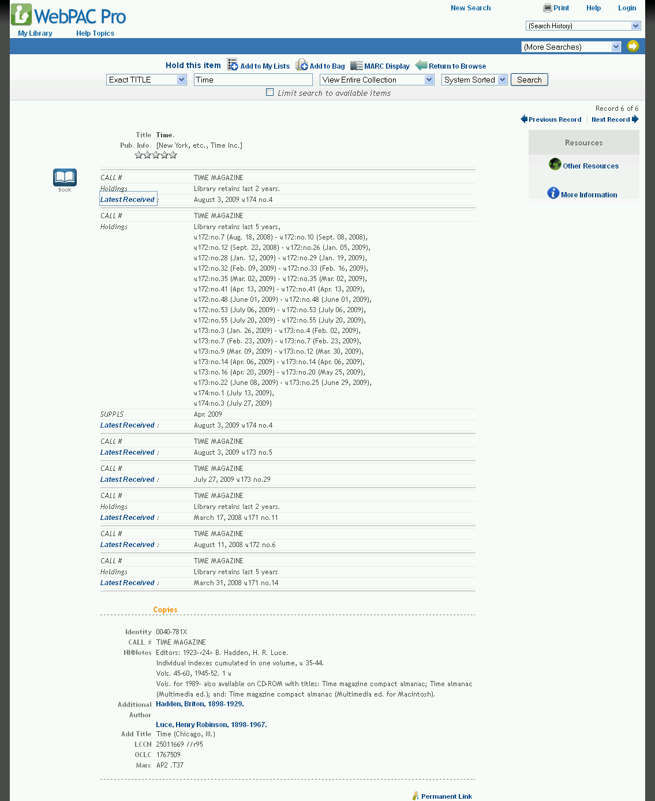Click Latest Received for March 31, 2008

click(x=128, y=583)
